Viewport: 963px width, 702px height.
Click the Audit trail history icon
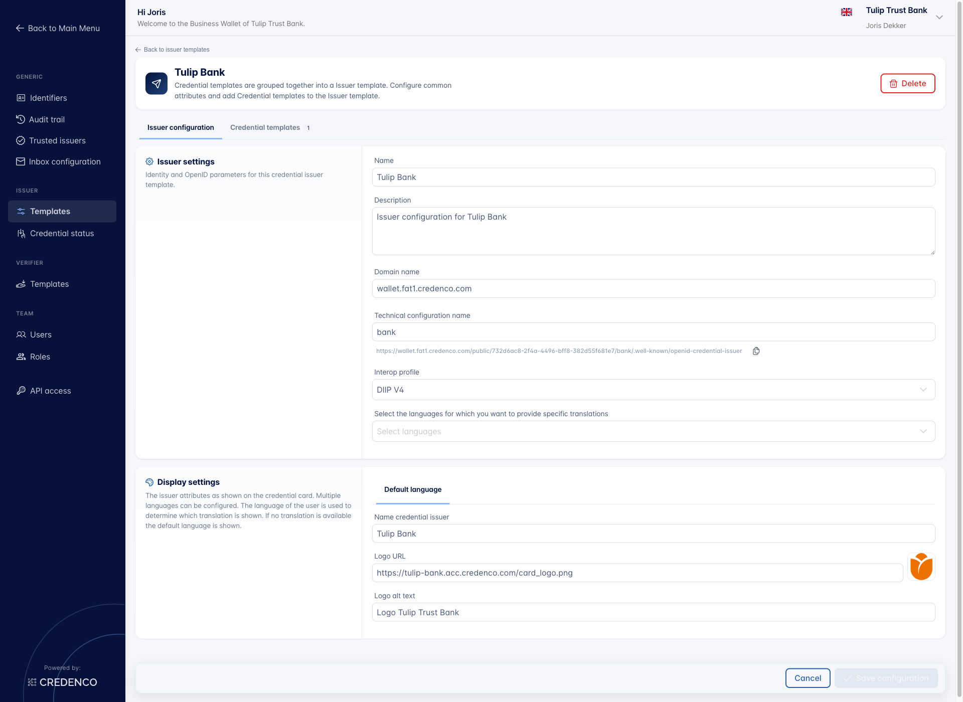(21, 119)
